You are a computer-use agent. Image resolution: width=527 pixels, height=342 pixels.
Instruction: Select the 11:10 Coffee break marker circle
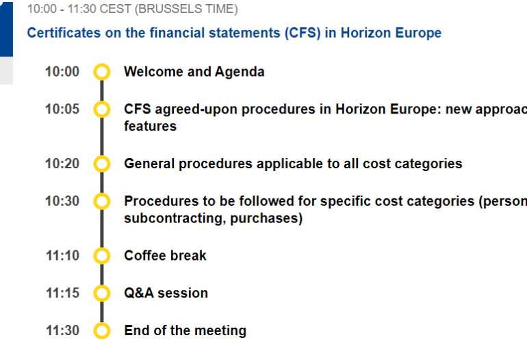[x=102, y=256]
